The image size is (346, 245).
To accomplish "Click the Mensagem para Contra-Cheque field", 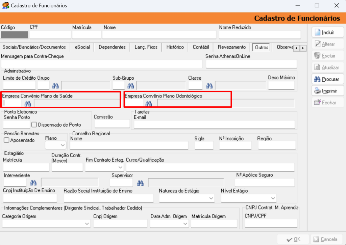I will point(102,64).
